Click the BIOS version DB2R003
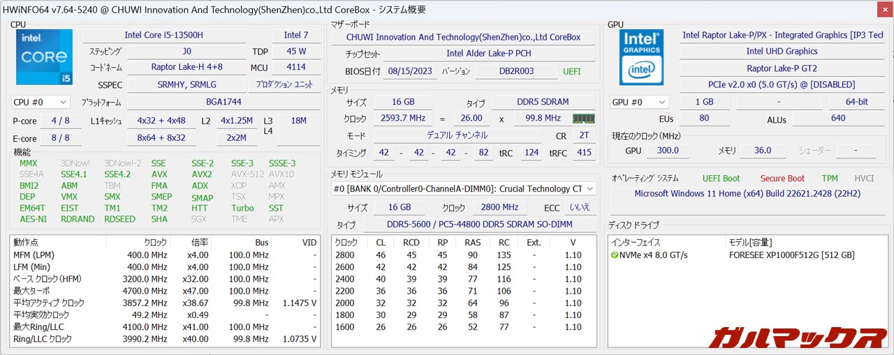Viewport: 894px width, 355px height. 517,71
